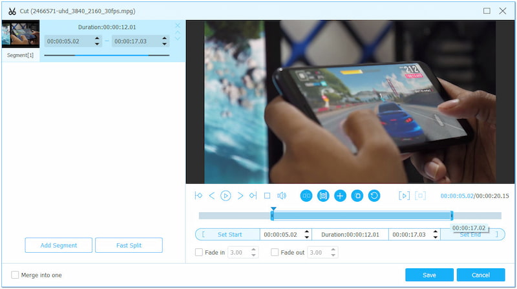
Task: Remove Segment 1 using its X icon
Action: coord(178,26)
